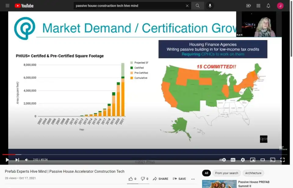Viewport: 293px width, 188px height.
Task: Click the SHARE button
Action: tap(161, 179)
